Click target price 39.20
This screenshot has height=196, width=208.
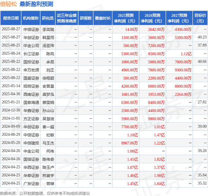(x=202, y=151)
